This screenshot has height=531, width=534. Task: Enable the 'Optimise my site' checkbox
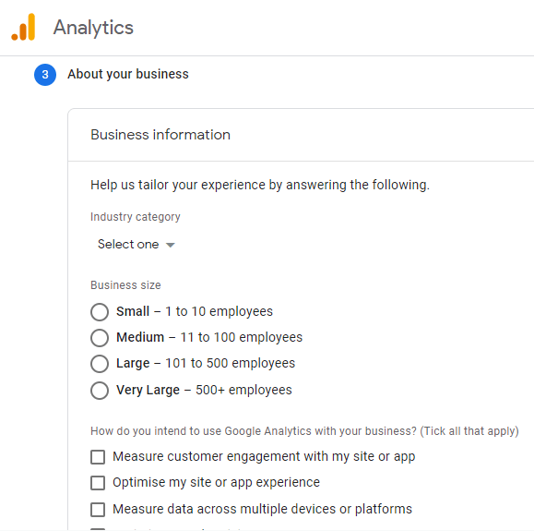coord(98,483)
